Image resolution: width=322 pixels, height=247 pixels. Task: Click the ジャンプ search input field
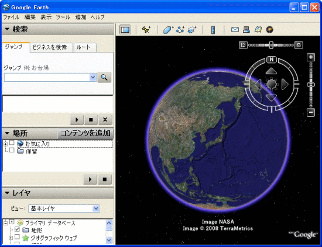47,78
